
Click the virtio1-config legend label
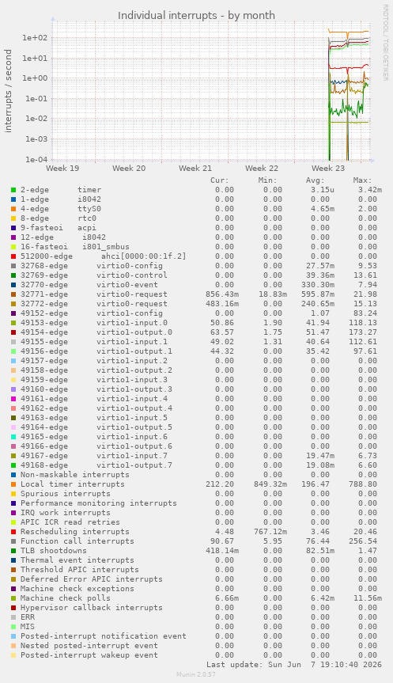130,313
